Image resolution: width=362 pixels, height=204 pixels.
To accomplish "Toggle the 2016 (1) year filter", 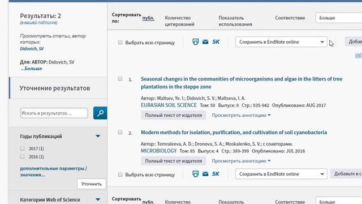I will 22,157.
